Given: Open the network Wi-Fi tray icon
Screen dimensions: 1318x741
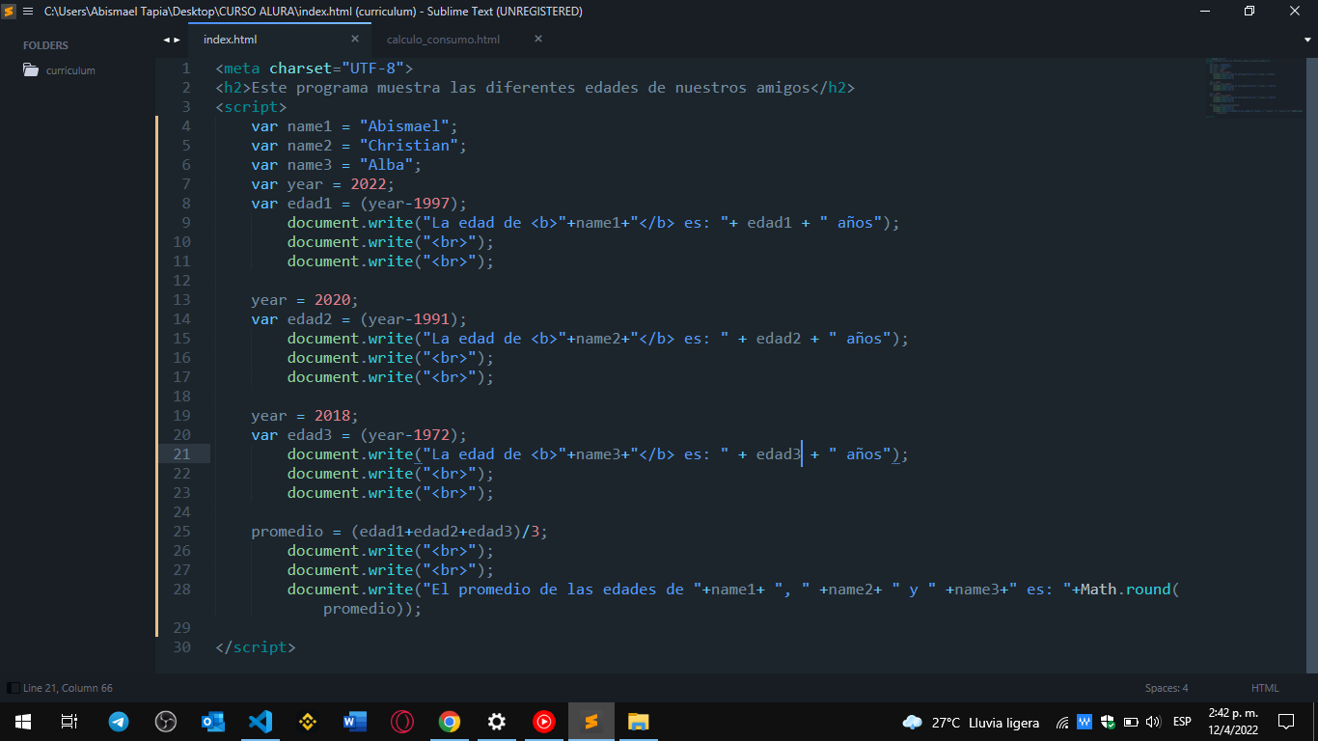Looking at the screenshot, I should pos(1062,722).
